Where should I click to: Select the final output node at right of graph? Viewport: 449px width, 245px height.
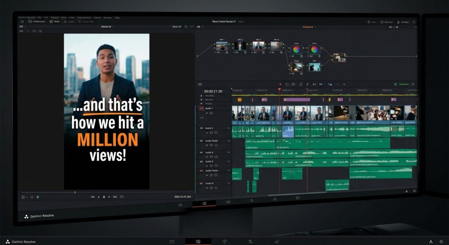(x=339, y=57)
